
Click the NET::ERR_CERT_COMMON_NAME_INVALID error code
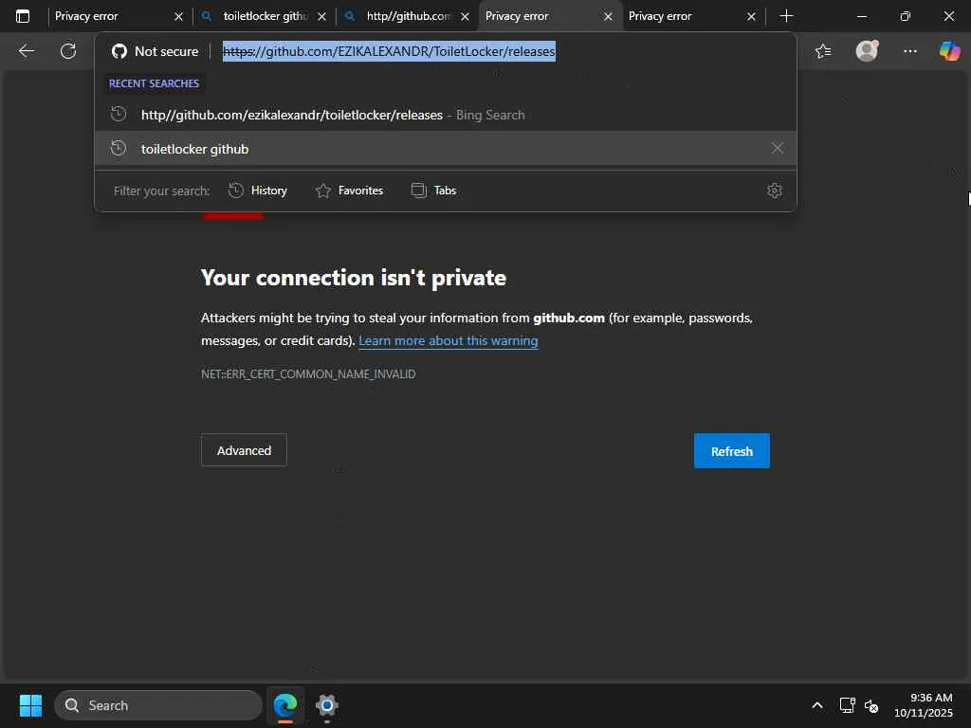308,373
